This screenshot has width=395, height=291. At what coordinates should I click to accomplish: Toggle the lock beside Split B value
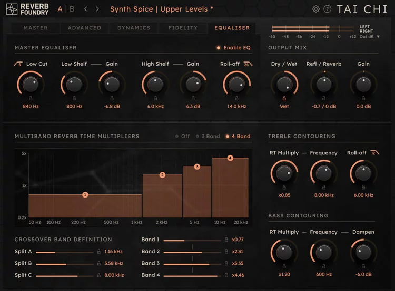point(99,263)
